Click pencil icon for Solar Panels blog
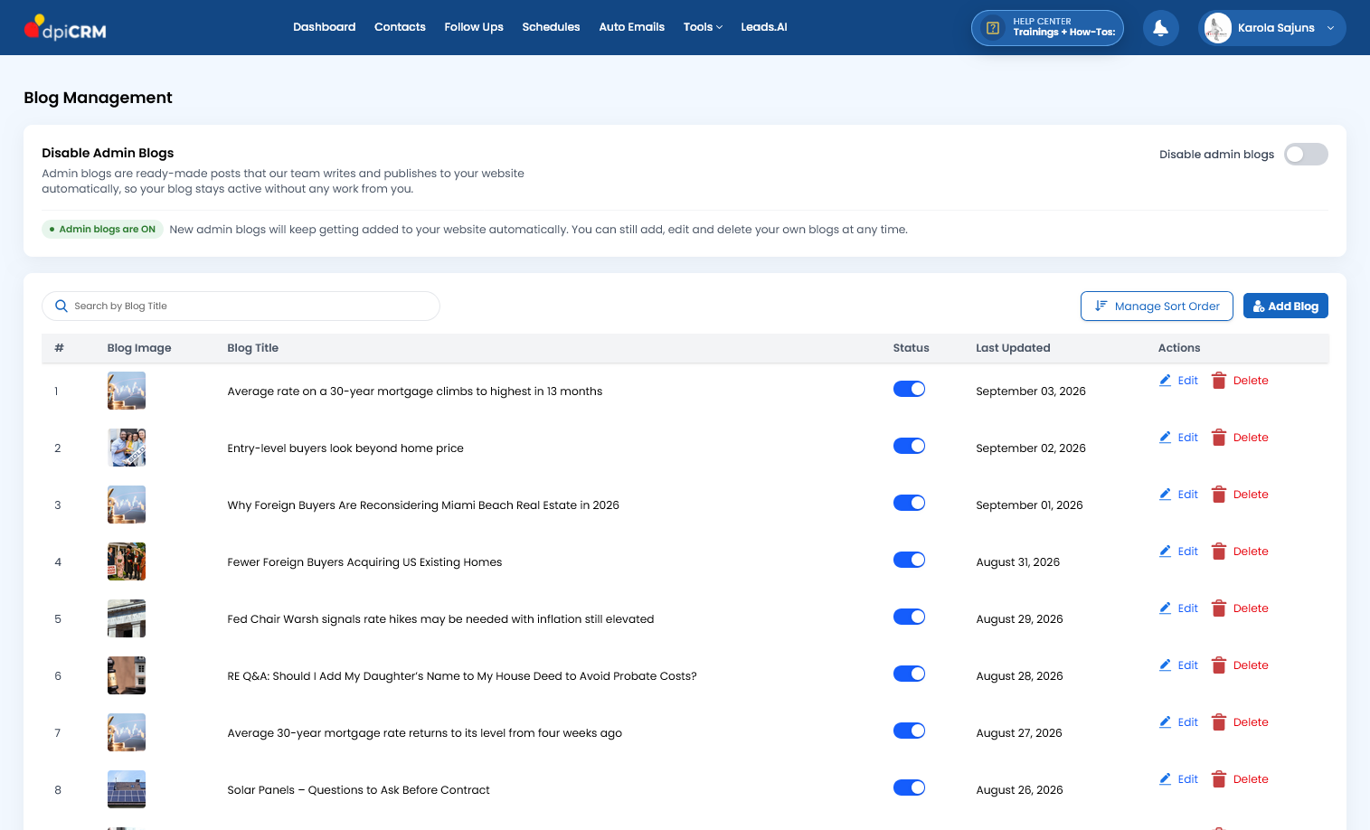Image resolution: width=1370 pixels, height=830 pixels. (1166, 779)
